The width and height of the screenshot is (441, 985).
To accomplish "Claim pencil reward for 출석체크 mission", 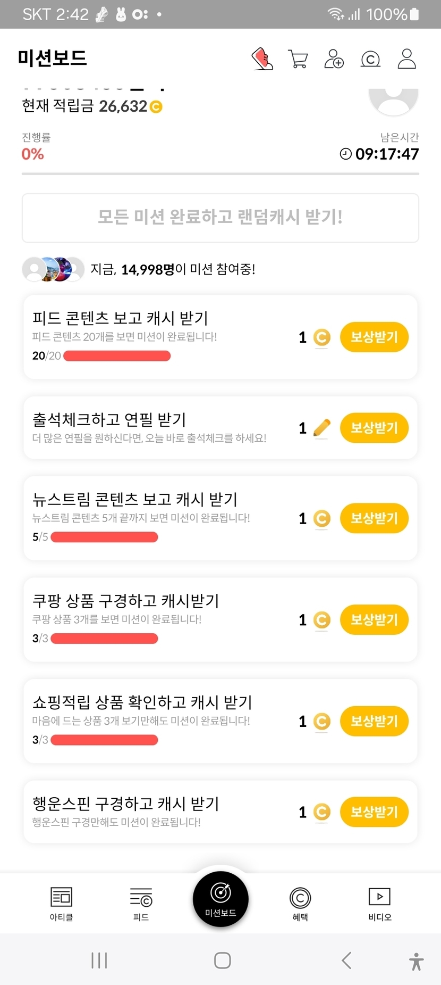I will click(x=374, y=428).
